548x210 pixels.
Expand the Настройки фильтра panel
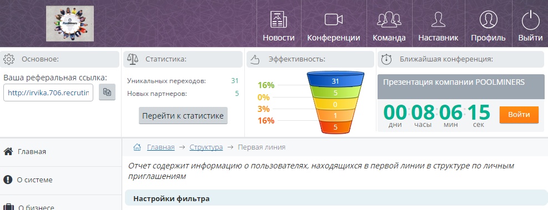(336, 198)
